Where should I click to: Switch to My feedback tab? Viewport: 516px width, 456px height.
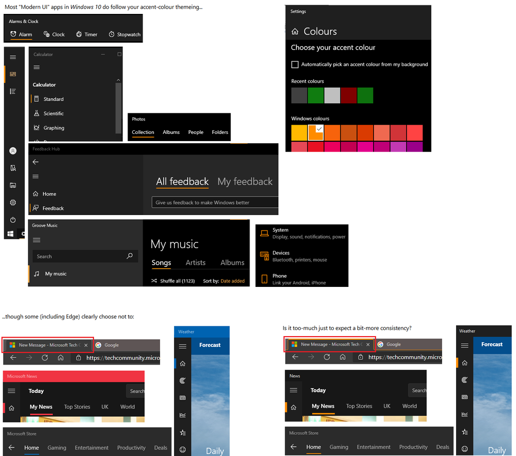(x=245, y=181)
